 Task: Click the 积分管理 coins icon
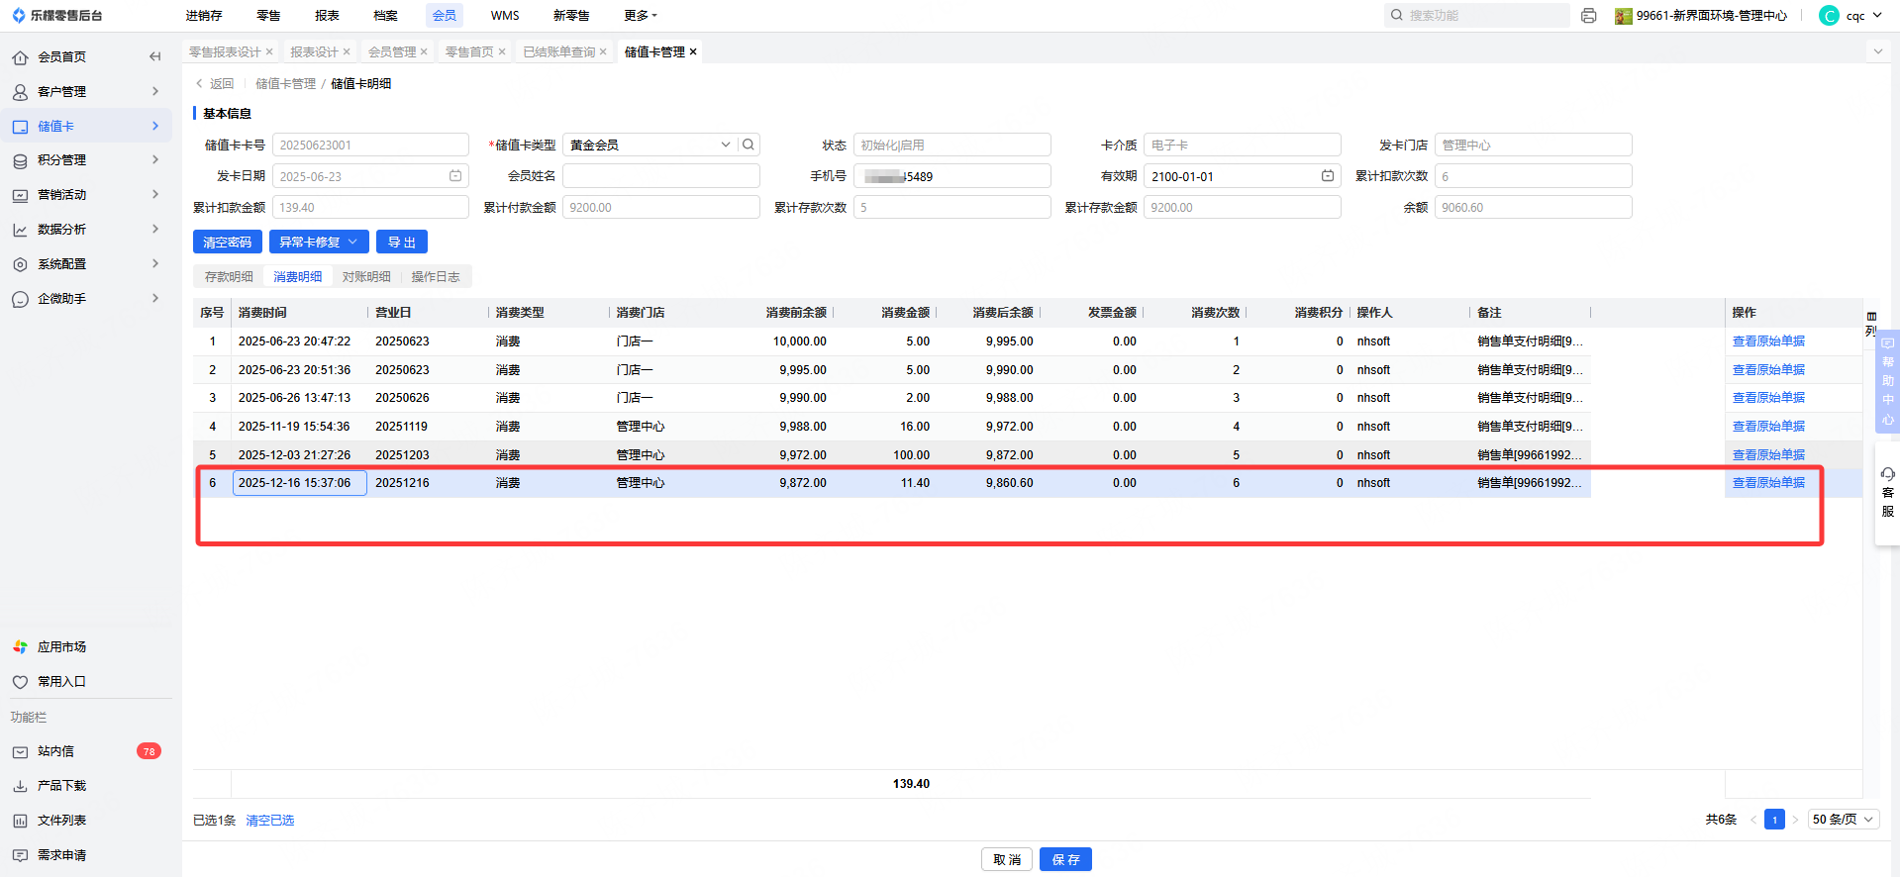[20, 160]
